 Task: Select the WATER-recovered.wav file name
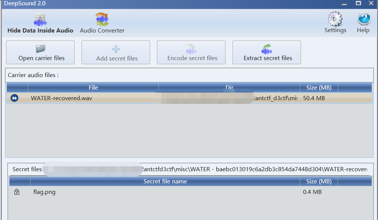pyautogui.click(x=61, y=98)
